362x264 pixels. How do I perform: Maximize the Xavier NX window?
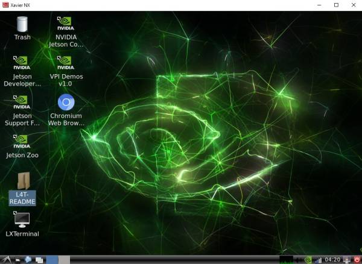[x=336, y=5]
